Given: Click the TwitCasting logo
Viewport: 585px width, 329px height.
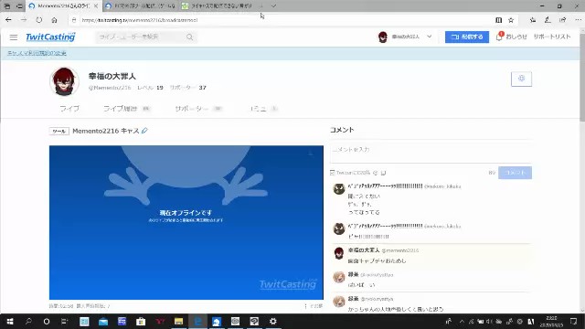Looking at the screenshot, I should tap(50, 37).
